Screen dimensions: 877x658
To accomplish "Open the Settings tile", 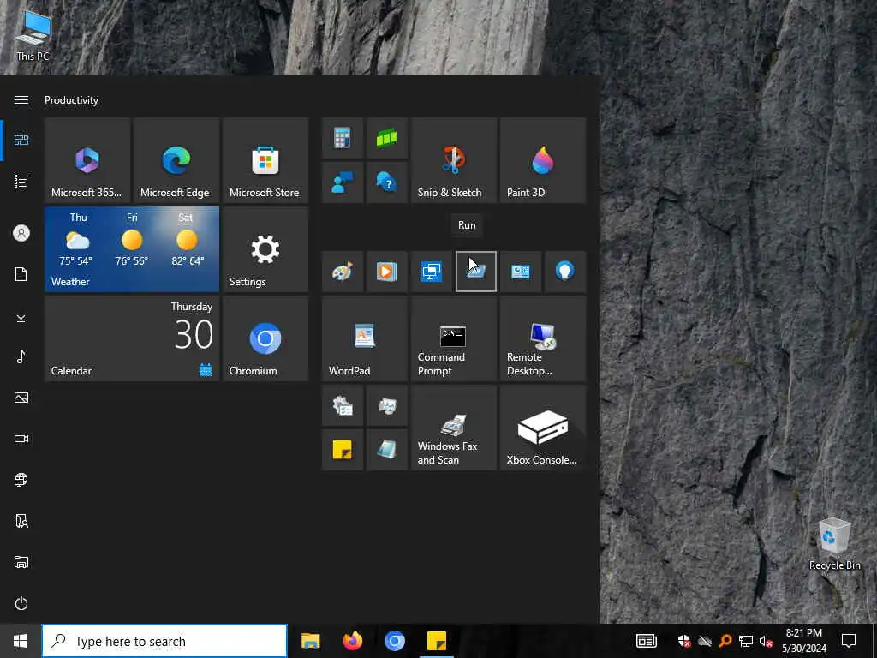I will 265,249.
